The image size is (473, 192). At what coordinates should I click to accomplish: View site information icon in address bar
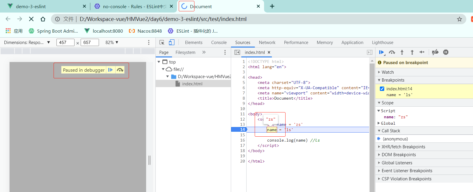coord(58,19)
